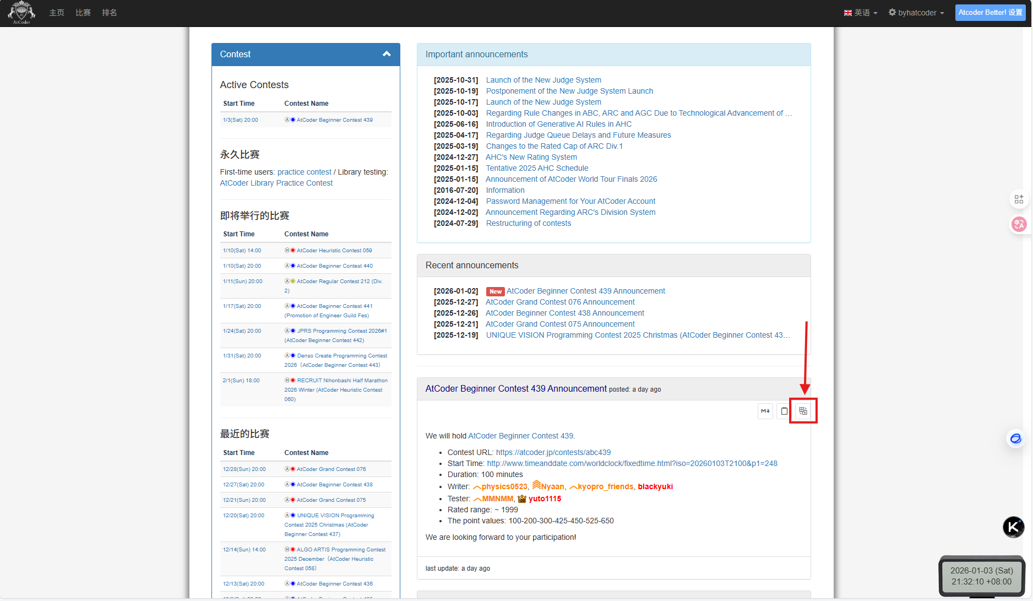
Task: Open Postponement of the New Judge System Launch
Action: click(569, 91)
